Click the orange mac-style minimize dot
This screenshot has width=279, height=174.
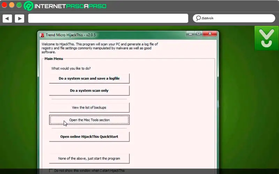(x=12, y=5)
